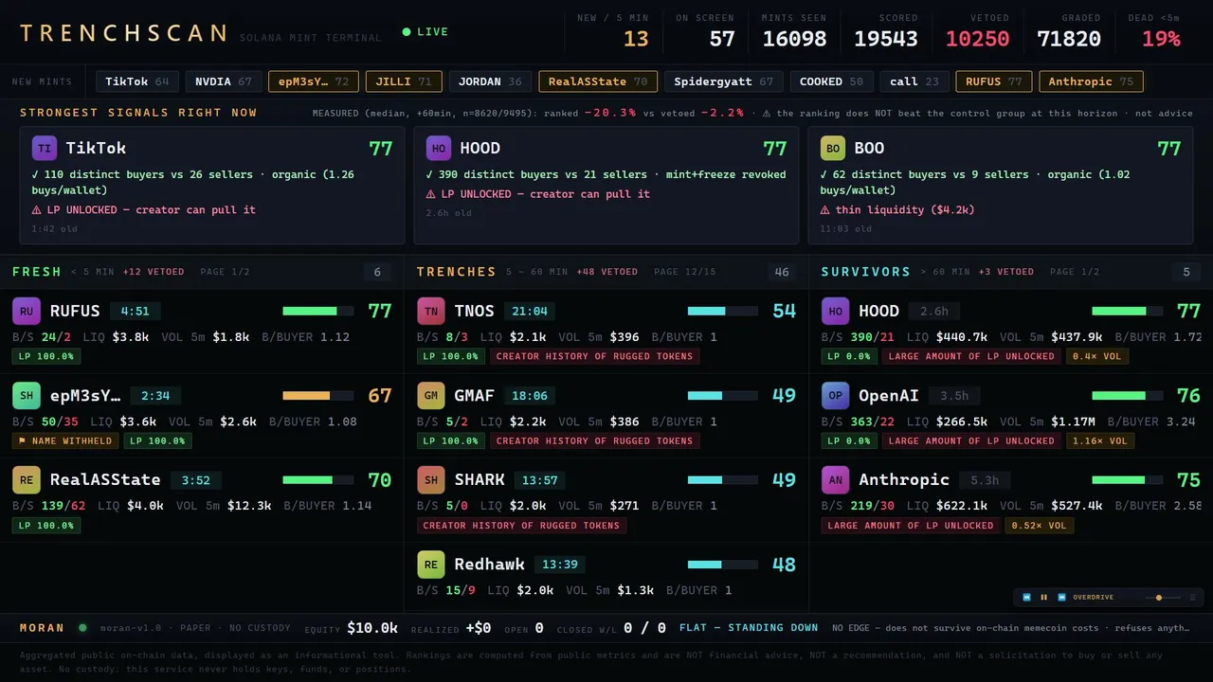Click the rewind icon in playback bar
The height and width of the screenshot is (682, 1213).
(x=1026, y=598)
